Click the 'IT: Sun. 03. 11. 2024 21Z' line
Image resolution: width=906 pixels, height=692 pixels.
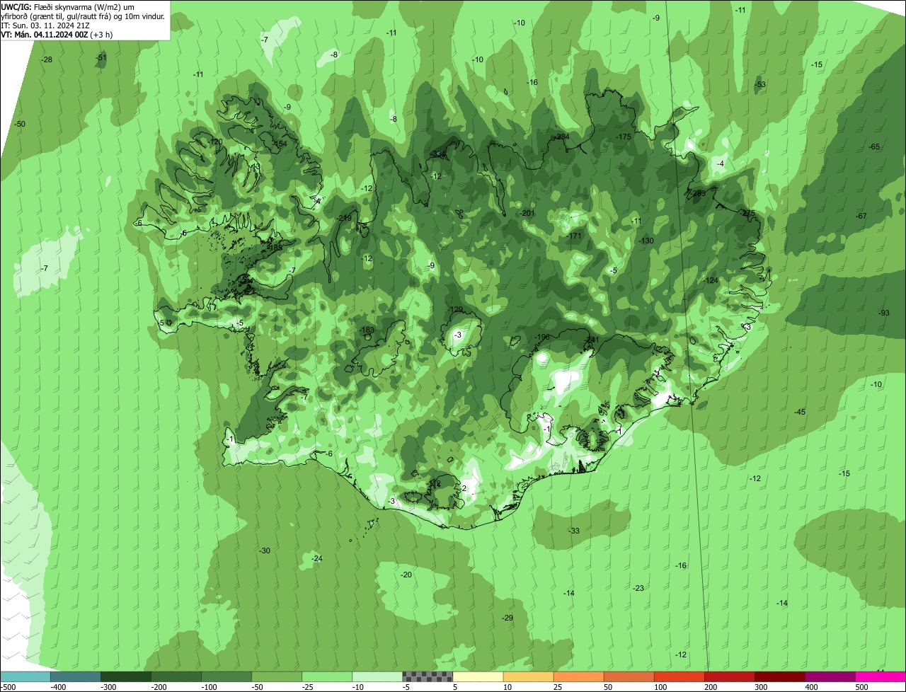coord(45,25)
